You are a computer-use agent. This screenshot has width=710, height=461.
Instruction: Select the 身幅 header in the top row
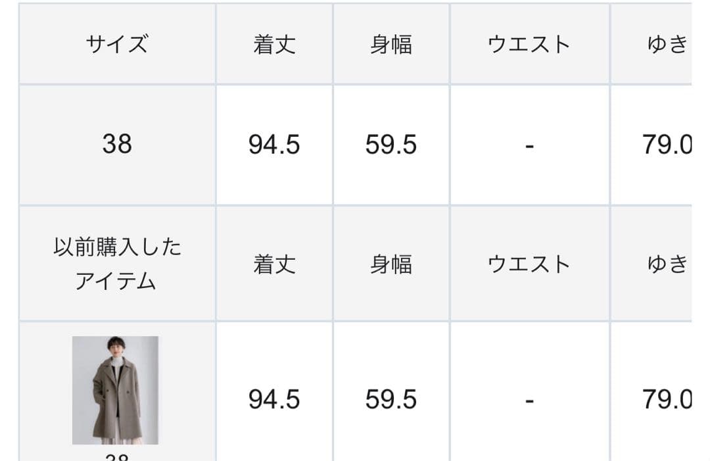tap(391, 45)
